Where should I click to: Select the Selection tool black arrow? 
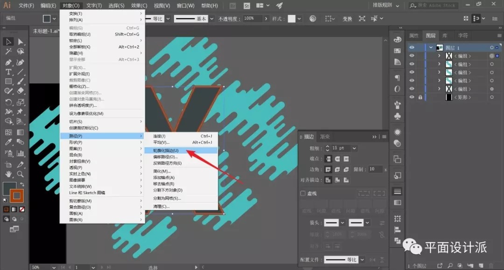[x=8, y=42]
